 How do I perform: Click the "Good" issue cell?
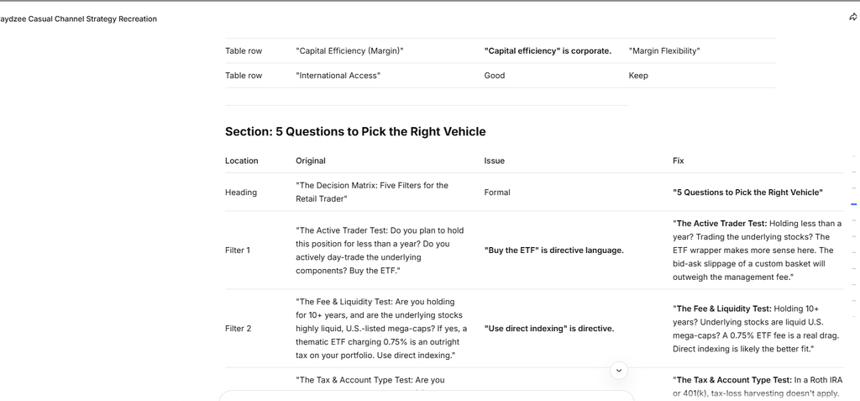pyautogui.click(x=494, y=76)
